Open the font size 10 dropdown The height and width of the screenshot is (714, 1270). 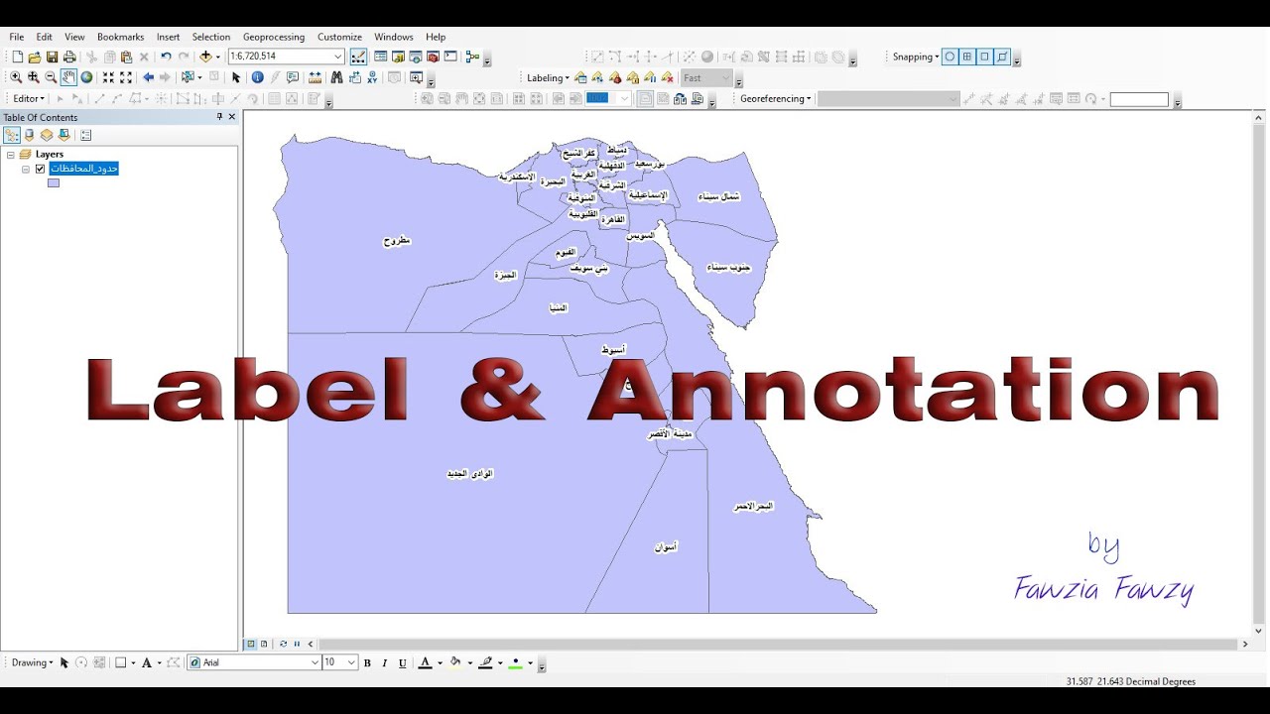[351, 662]
